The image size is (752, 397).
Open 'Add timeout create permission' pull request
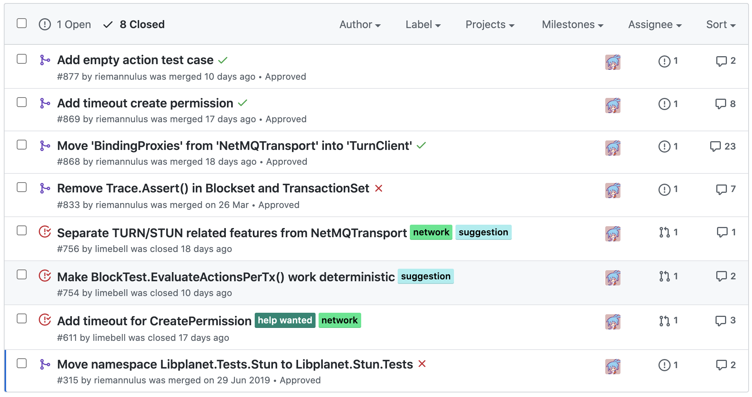pos(145,103)
